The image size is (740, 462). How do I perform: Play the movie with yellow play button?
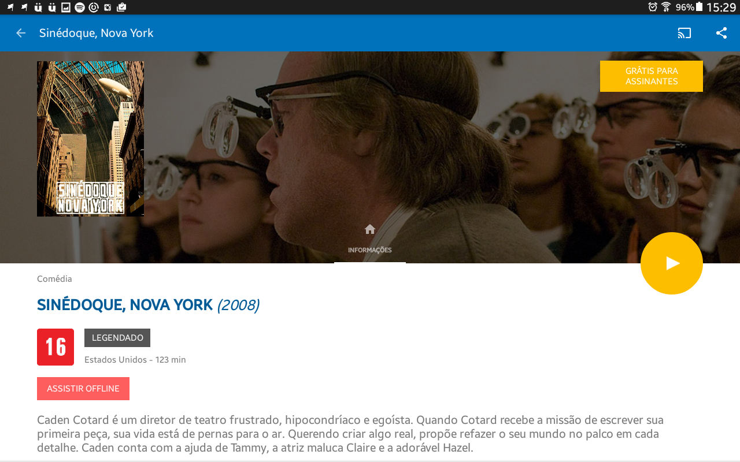coord(672,263)
